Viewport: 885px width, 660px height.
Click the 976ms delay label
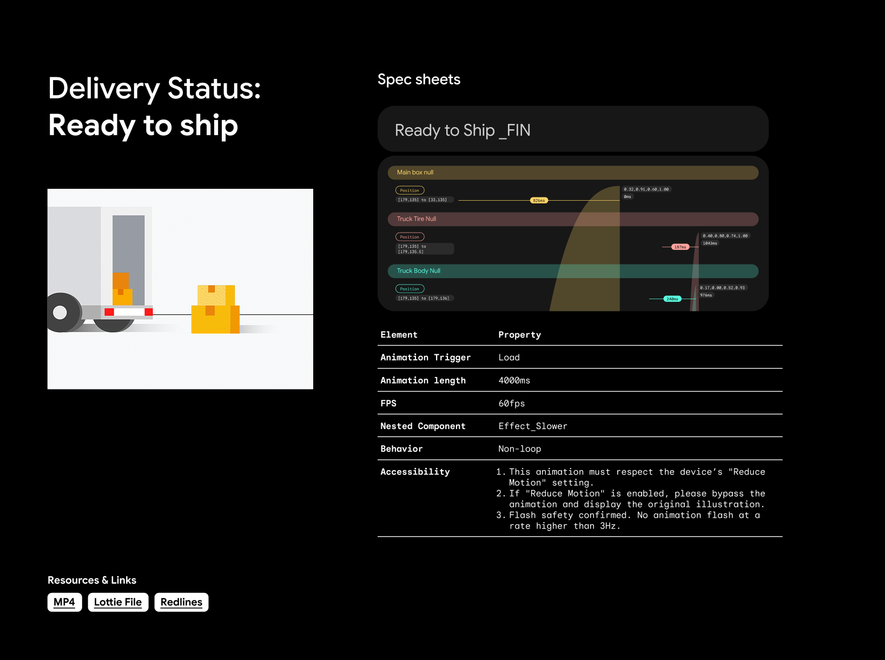tap(706, 295)
